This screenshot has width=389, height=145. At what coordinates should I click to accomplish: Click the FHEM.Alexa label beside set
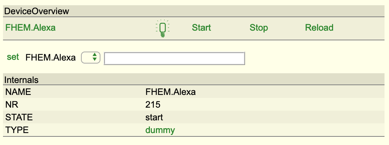51,58
